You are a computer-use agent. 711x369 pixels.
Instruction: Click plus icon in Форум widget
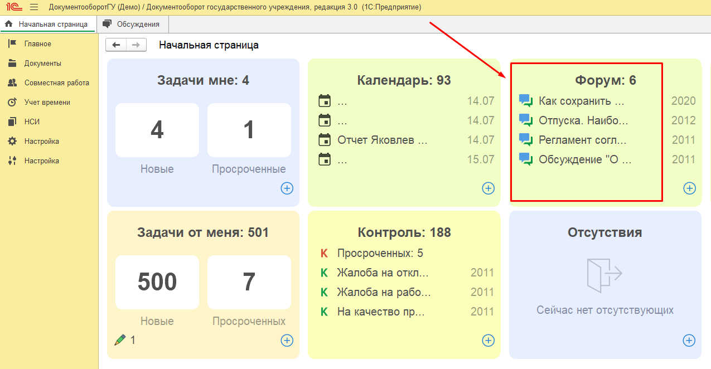[x=689, y=188]
